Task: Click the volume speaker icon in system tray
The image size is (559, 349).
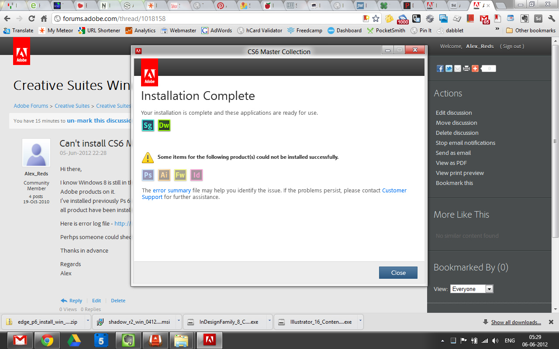Action: tap(495, 340)
